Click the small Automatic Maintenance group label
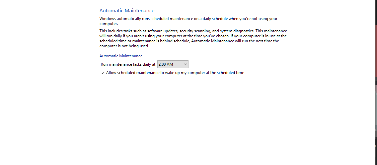 (x=121, y=56)
